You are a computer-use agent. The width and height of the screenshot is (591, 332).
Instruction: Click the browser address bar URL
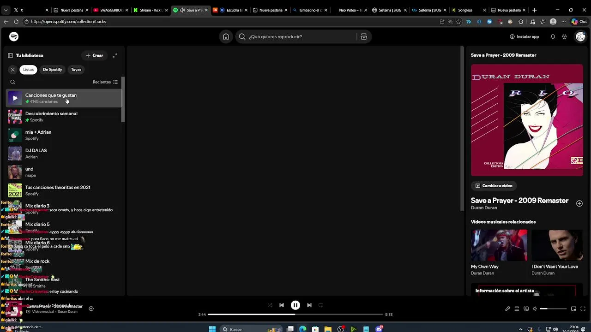[x=68, y=22]
